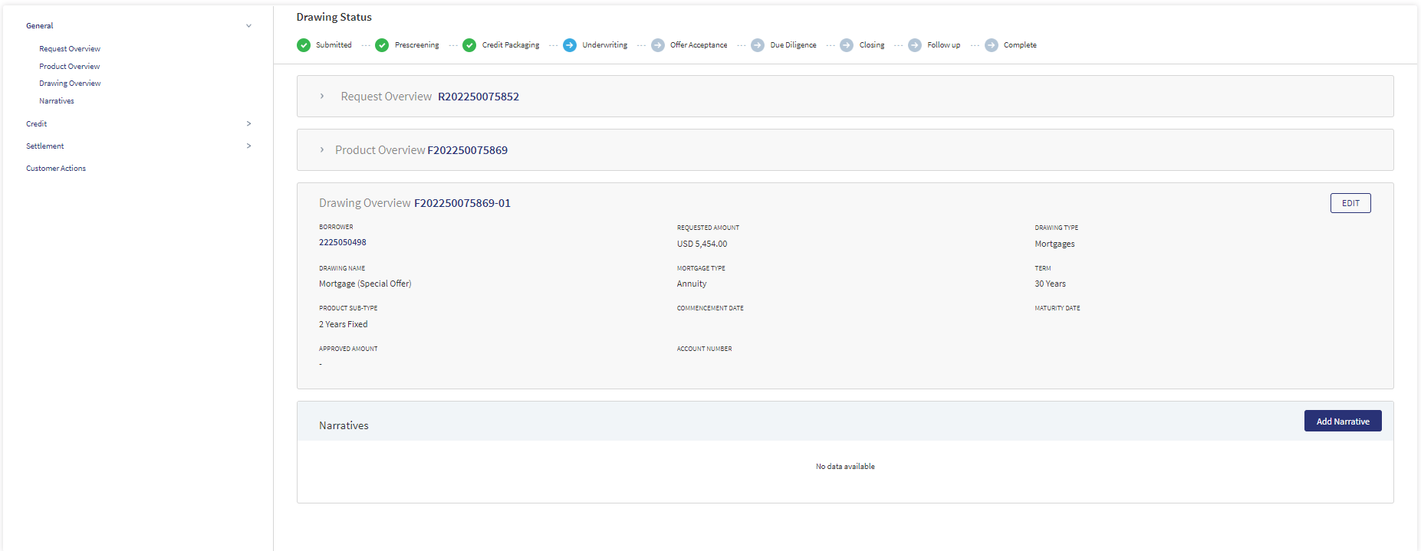The width and height of the screenshot is (1421, 551).
Task: Click the Add Narrative button
Action: coord(1343,421)
